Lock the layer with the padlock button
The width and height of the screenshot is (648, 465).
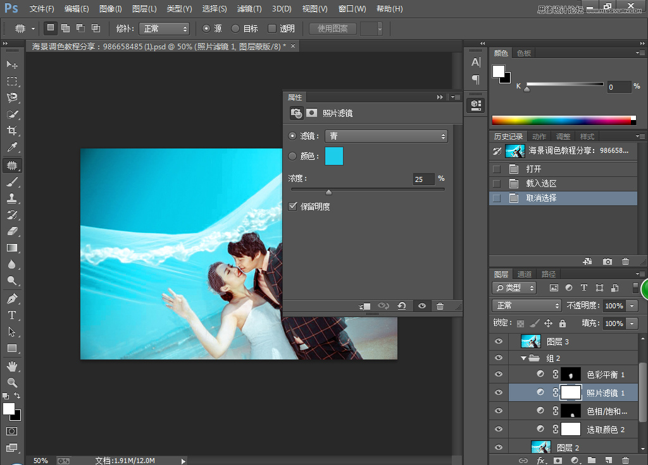pos(563,323)
